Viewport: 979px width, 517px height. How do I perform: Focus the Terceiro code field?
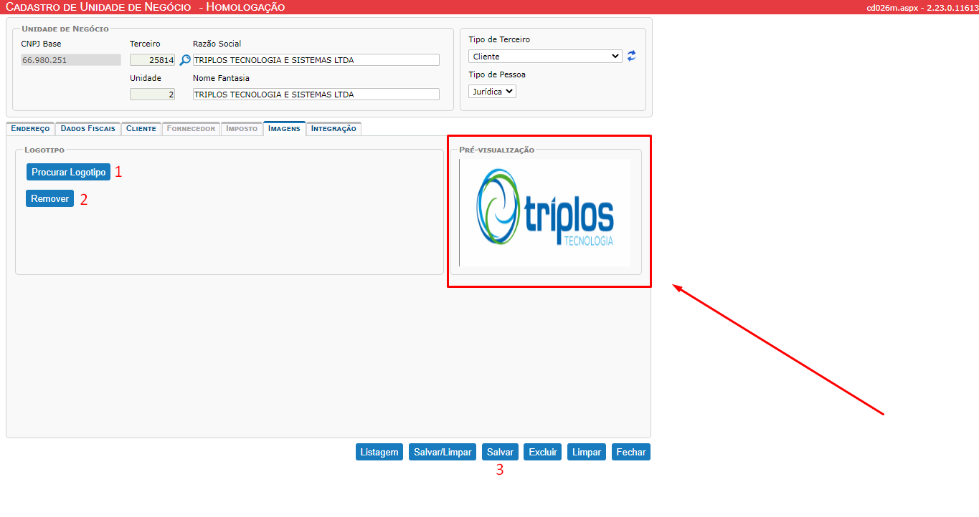pyautogui.click(x=152, y=60)
